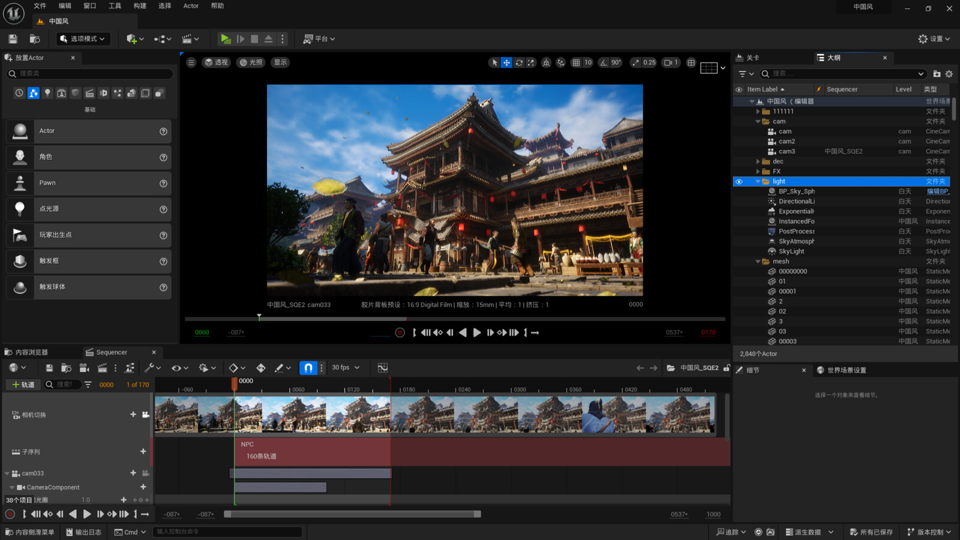The height and width of the screenshot is (540, 960).
Task: Activate the Rotate tool in the viewport toolbar
Action: coord(519,62)
